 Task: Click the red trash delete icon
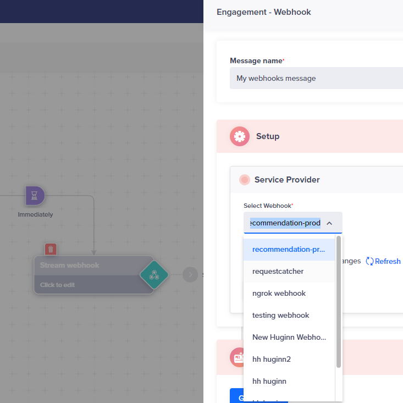[51, 250]
